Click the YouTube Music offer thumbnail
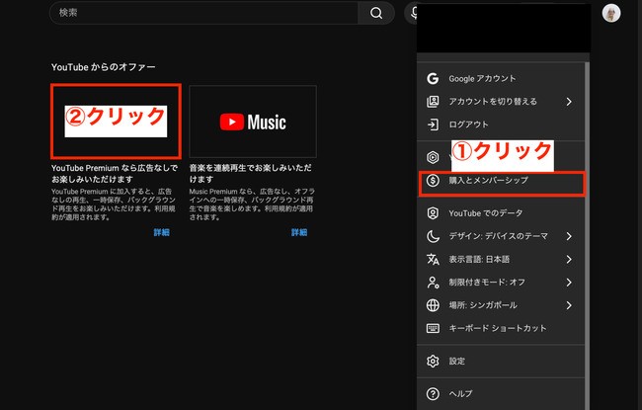The image size is (642, 410). [253, 122]
